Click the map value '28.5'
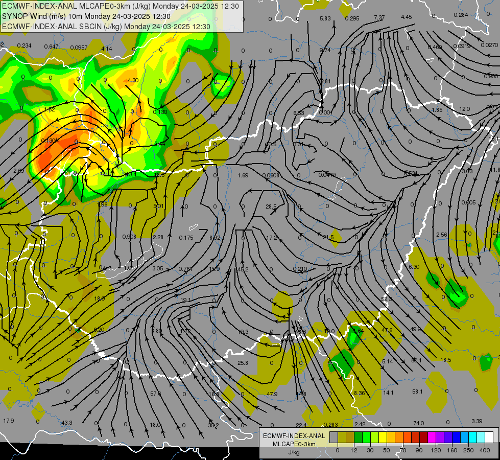Image resolution: width=500 pixels, height=460 pixels. pos(271,206)
